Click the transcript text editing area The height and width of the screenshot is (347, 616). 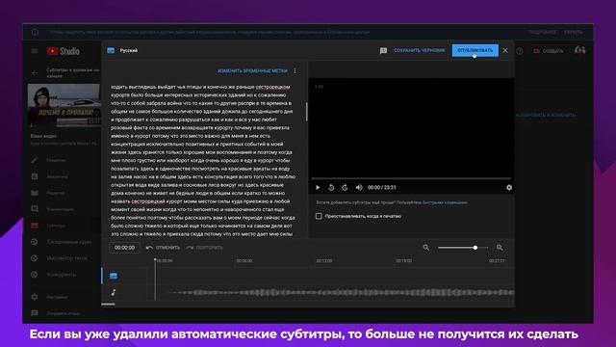click(x=203, y=160)
